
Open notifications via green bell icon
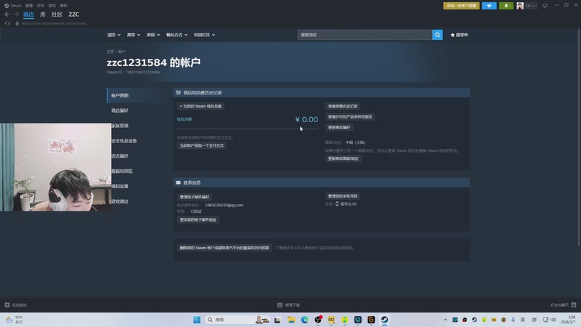pyautogui.click(x=505, y=6)
